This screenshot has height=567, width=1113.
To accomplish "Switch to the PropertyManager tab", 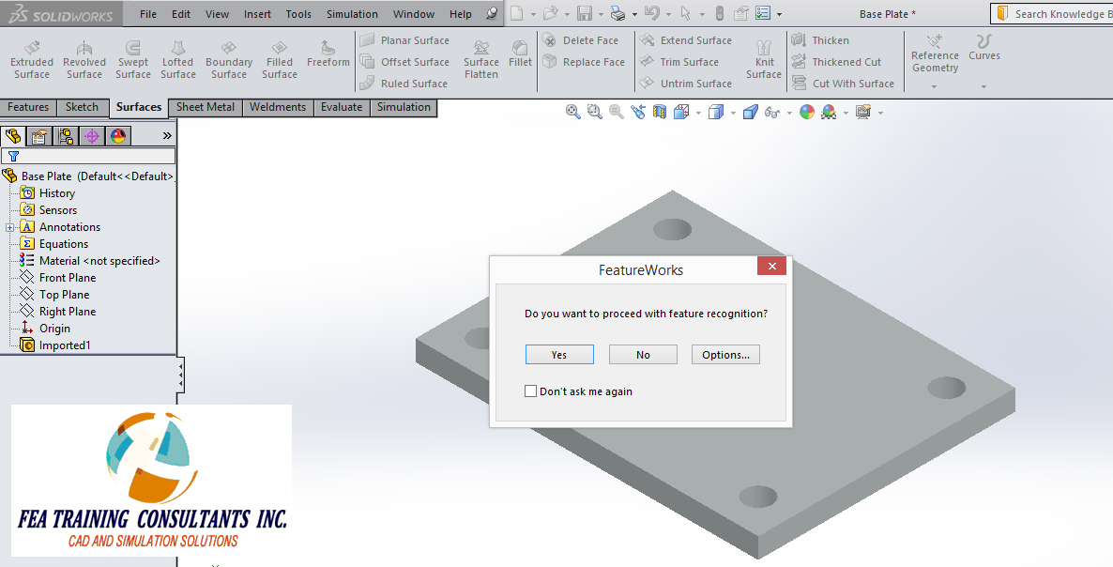I will click(x=38, y=135).
